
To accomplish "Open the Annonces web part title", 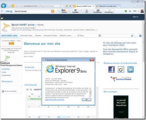I will (x=30, y=67).
